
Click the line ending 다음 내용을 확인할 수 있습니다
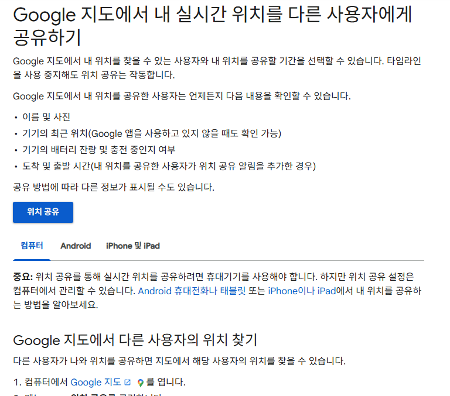coord(182,96)
